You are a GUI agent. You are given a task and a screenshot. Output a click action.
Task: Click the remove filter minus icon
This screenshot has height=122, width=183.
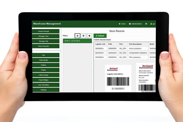89,36
